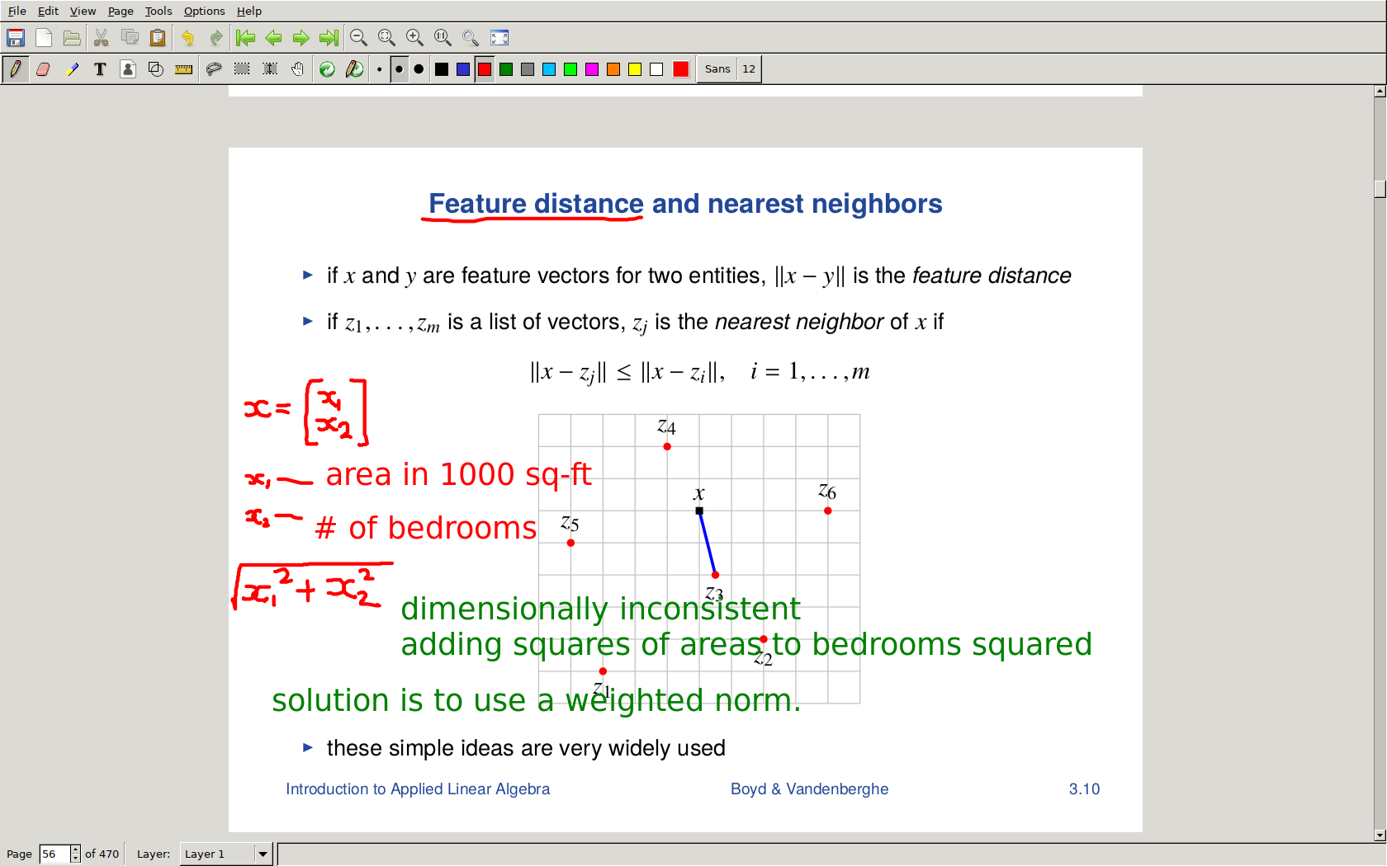Select the Lasso region selection tool
The height and width of the screenshot is (866, 1387).
pyautogui.click(x=214, y=69)
